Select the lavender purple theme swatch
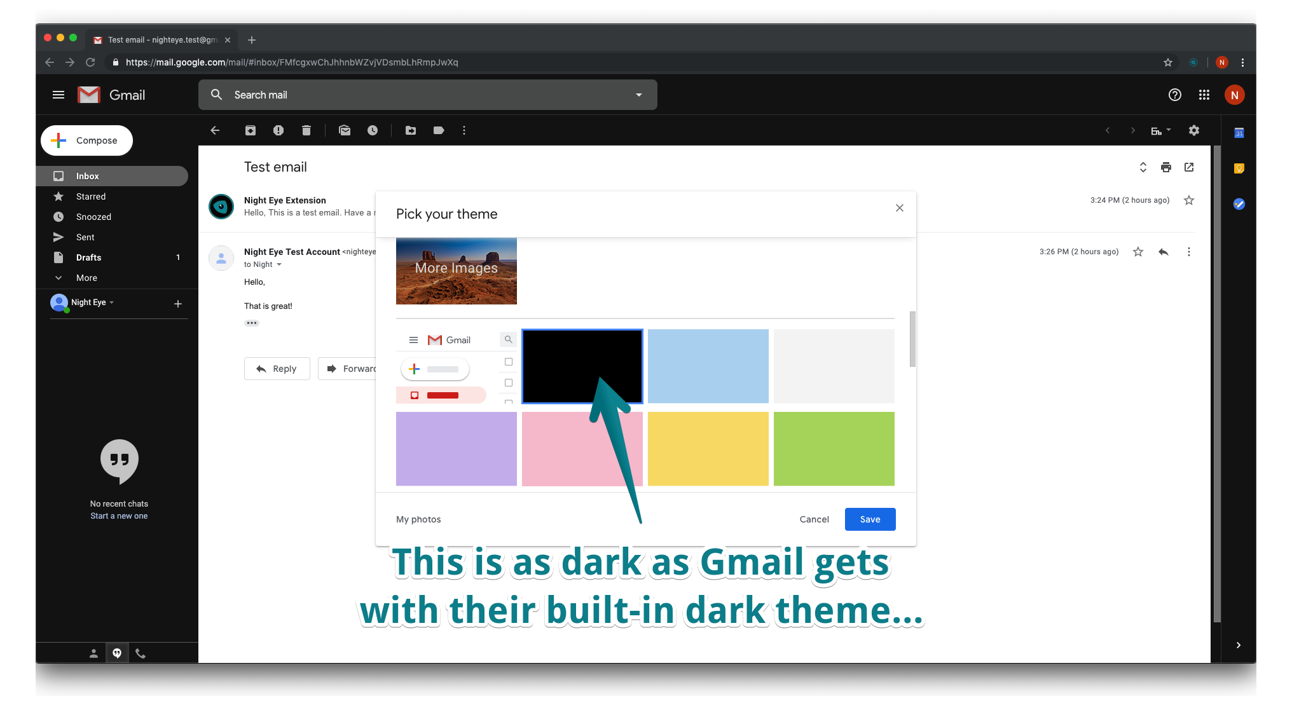Screen dimensions: 1292x710 pyautogui.click(x=457, y=449)
